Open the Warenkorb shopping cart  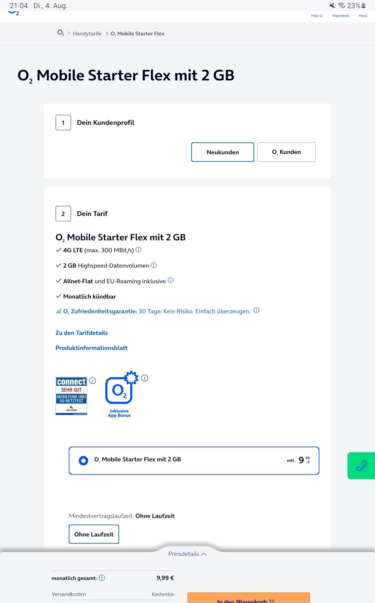[x=341, y=16]
